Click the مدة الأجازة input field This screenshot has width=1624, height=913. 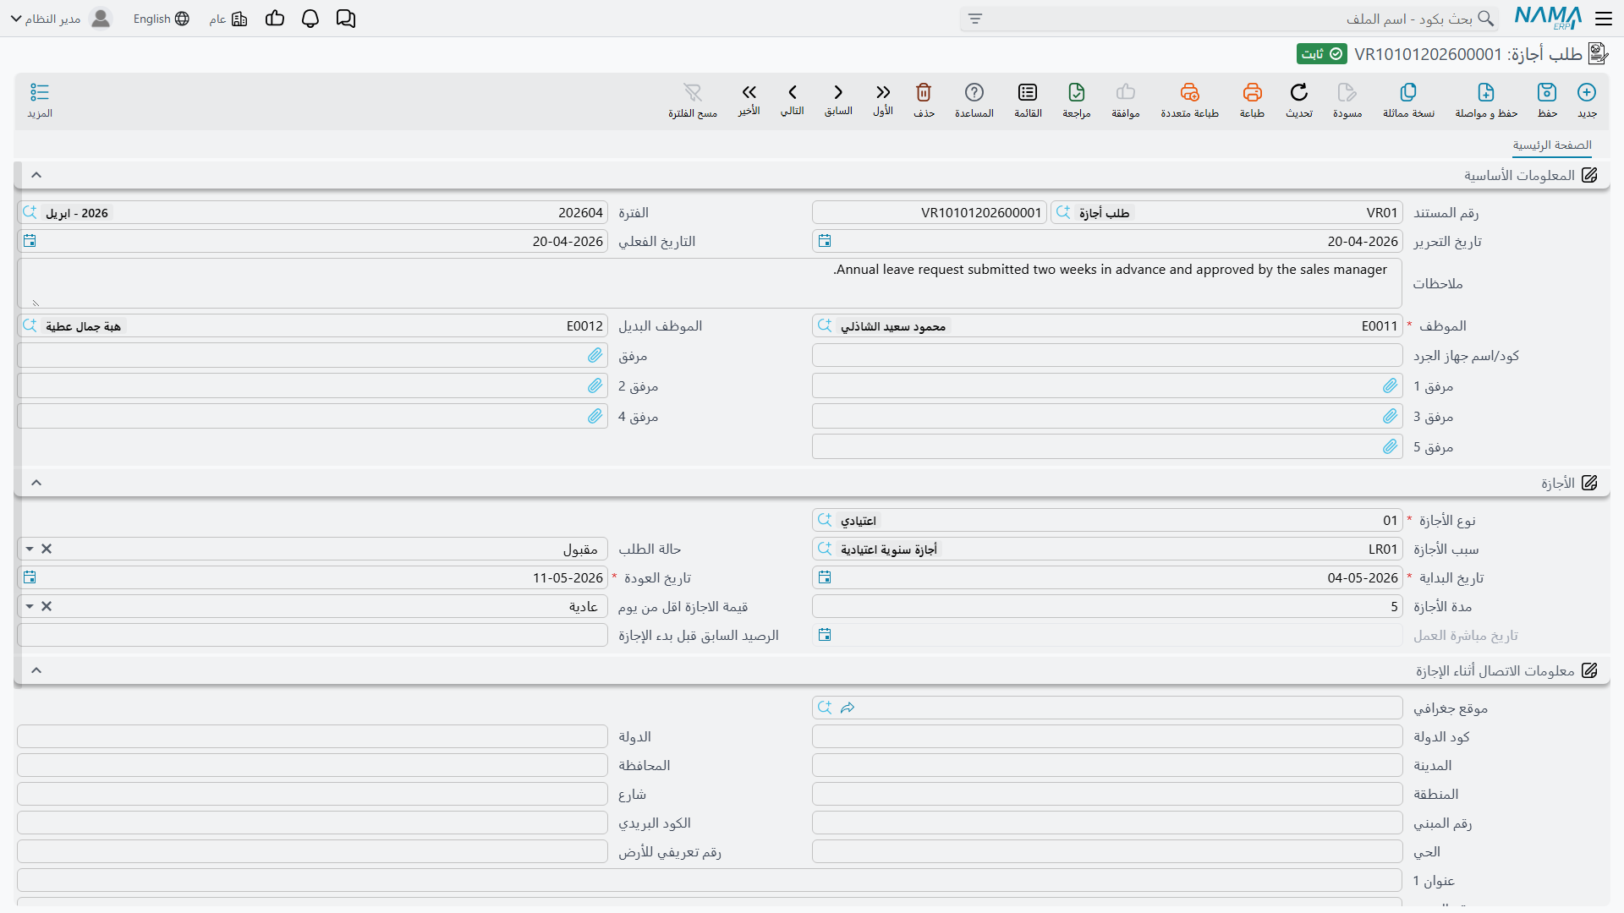click(x=1107, y=606)
